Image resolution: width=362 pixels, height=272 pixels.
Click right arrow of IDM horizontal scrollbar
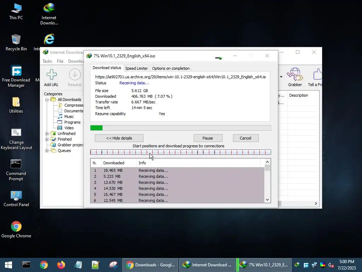[x=316, y=204]
